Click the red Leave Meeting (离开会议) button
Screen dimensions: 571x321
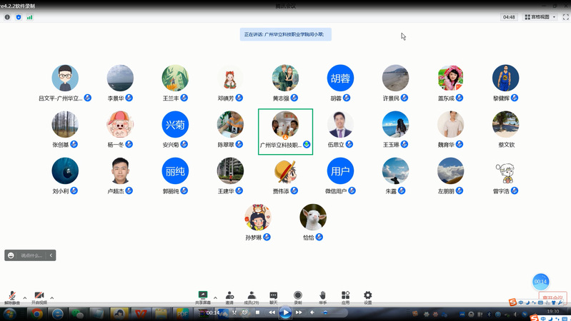point(552,299)
